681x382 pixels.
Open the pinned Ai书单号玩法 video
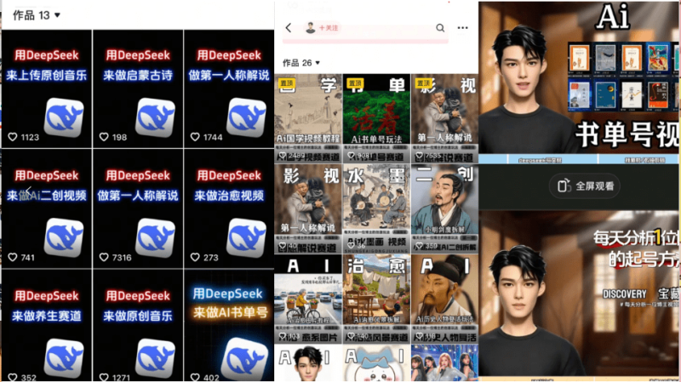coord(376,117)
